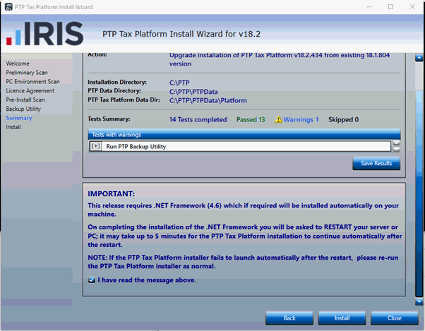The height and width of the screenshot is (331, 425).
Task: Click the Installation Directory value C:\PTP
Action: click(179, 83)
